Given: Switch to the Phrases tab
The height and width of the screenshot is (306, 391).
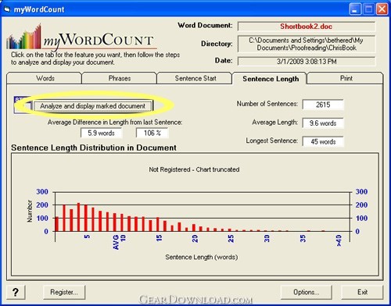Looking at the screenshot, I should [120, 78].
